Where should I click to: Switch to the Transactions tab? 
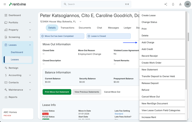tap(67, 28)
